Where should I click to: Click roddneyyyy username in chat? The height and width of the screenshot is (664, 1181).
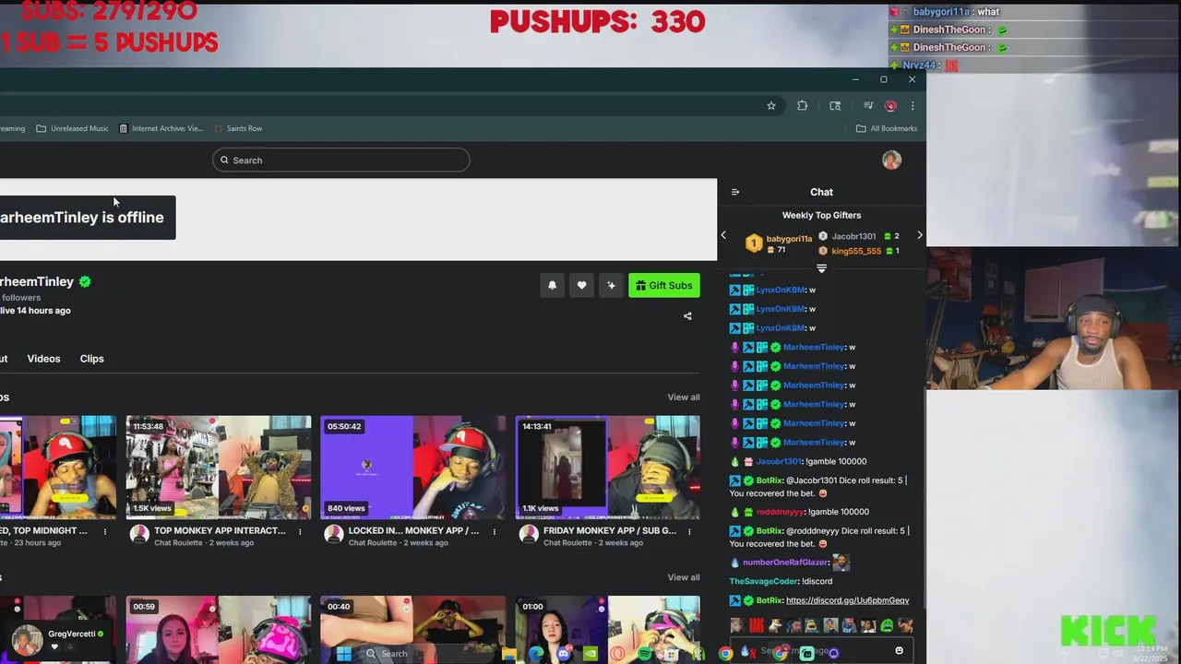coord(780,512)
